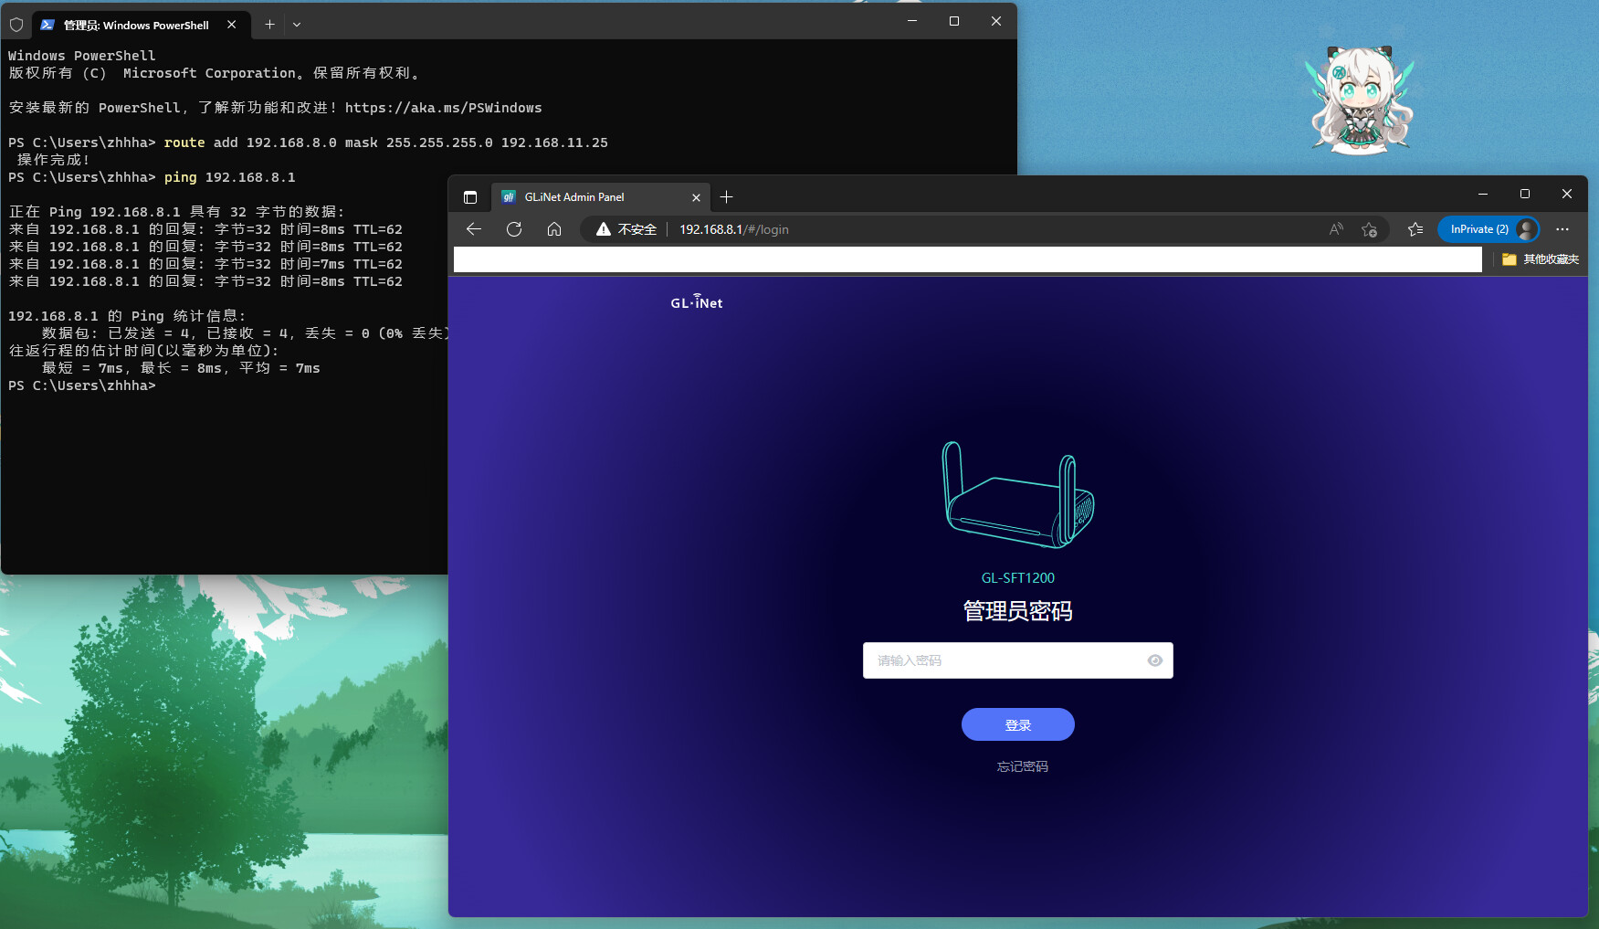
Task: Open PowerShell new tab dropdown arrow
Action: (297, 25)
